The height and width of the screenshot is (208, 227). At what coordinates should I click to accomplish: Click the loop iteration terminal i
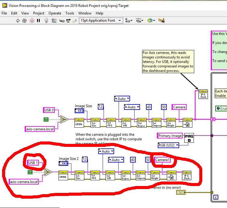click(216, 197)
